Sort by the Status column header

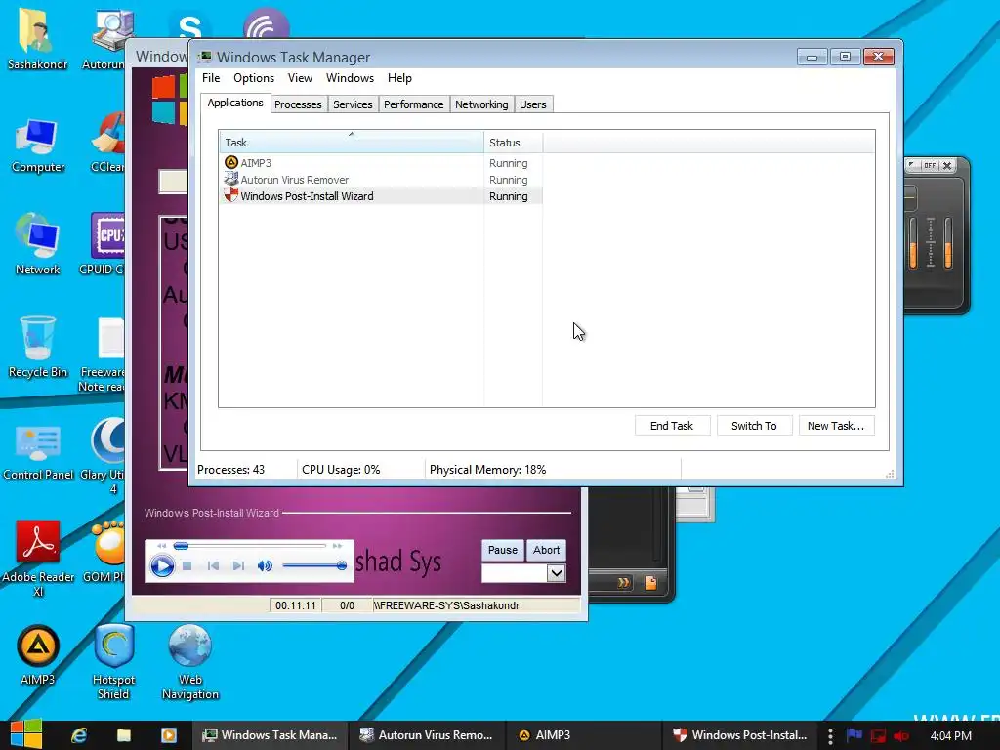coord(514,143)
